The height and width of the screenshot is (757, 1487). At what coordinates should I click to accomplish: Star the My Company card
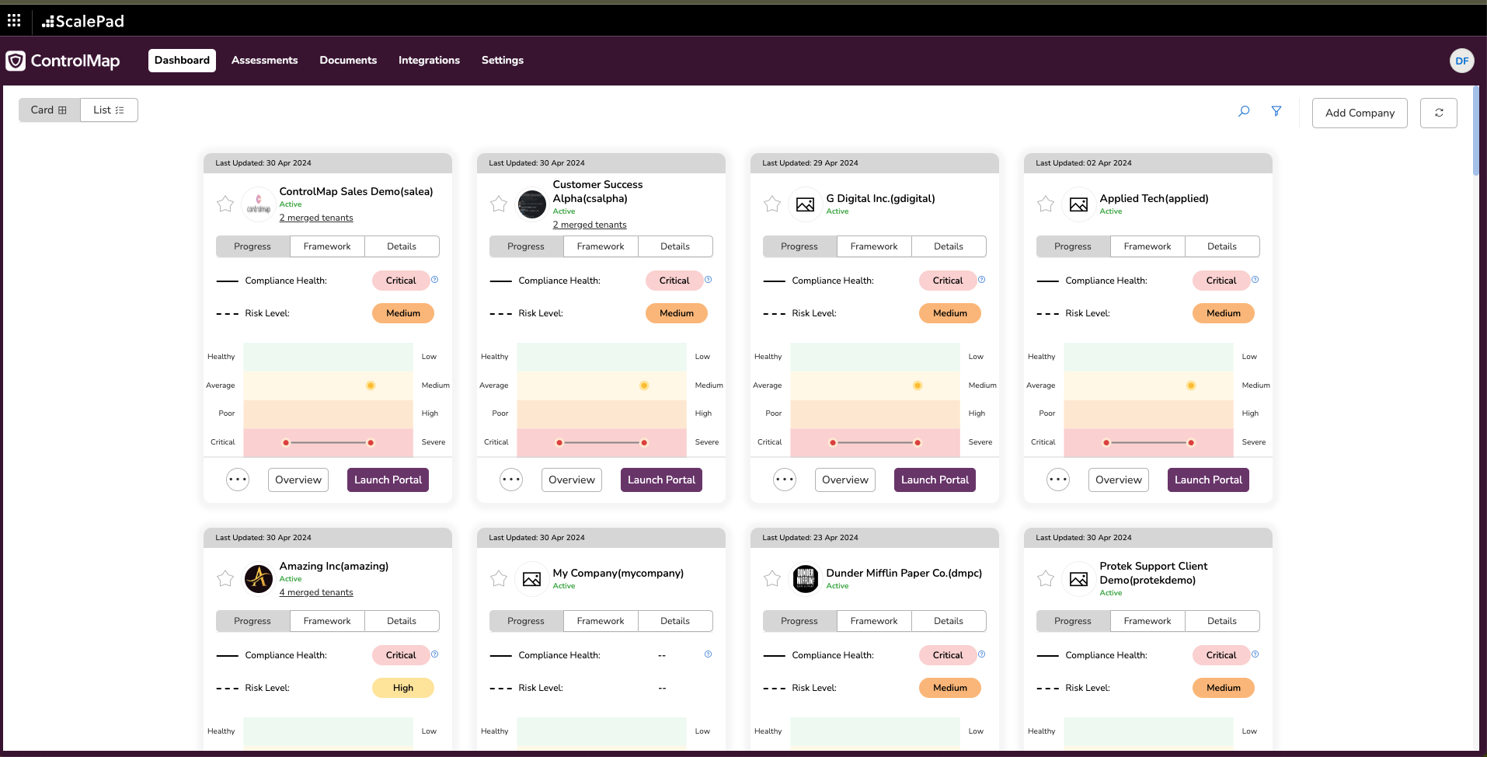(x=499, y=578)
